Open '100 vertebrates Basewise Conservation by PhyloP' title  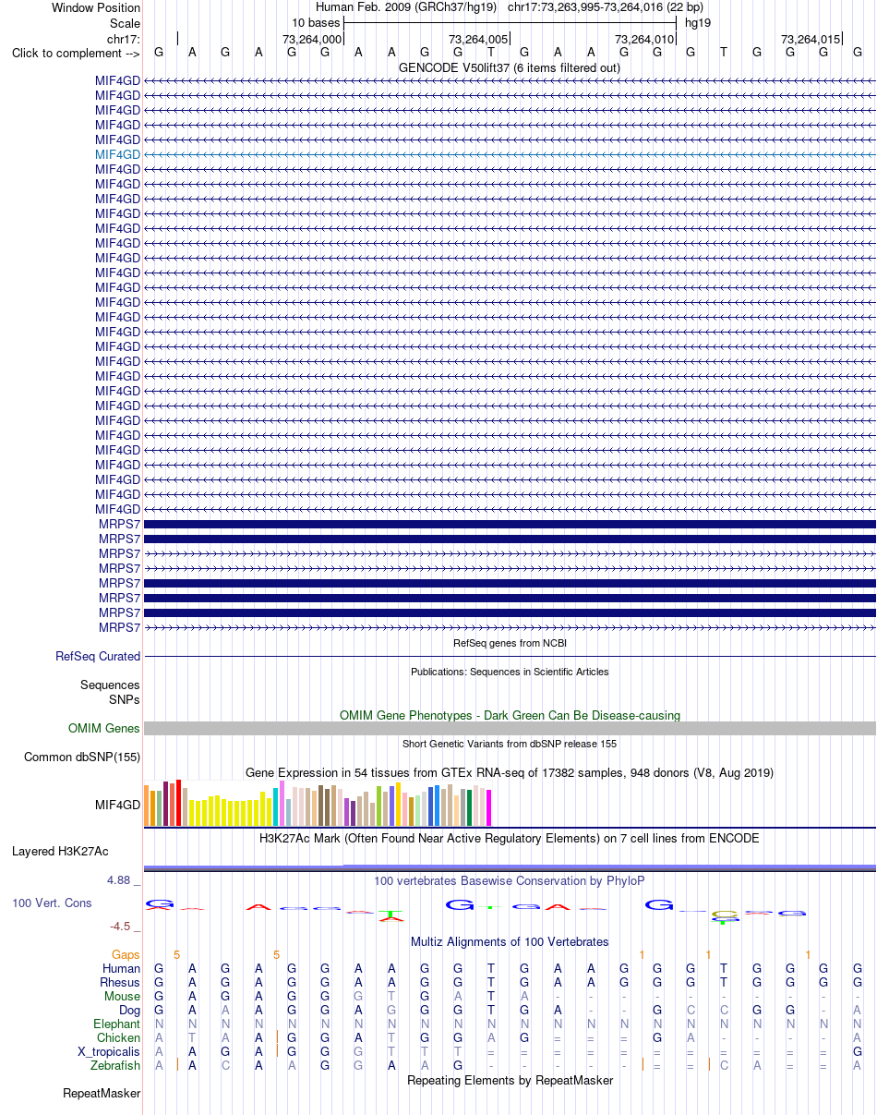510,880
